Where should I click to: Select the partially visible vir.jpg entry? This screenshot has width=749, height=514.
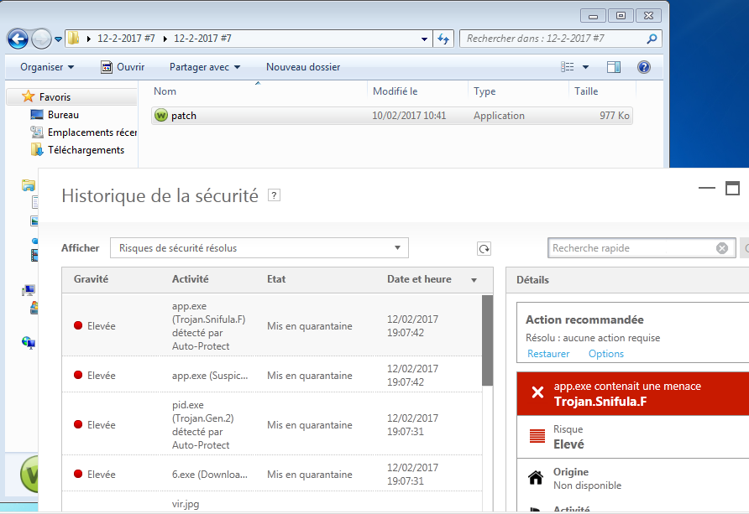[272, 502]
